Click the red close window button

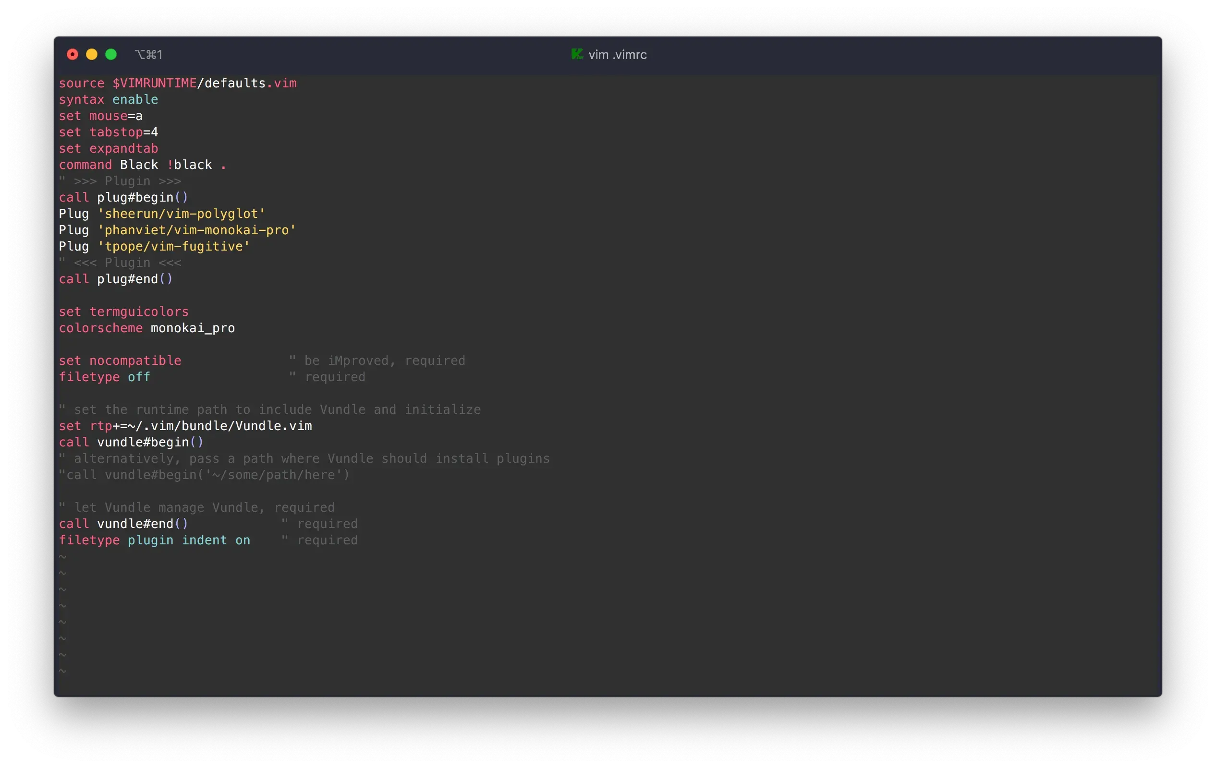pos(72,55)
